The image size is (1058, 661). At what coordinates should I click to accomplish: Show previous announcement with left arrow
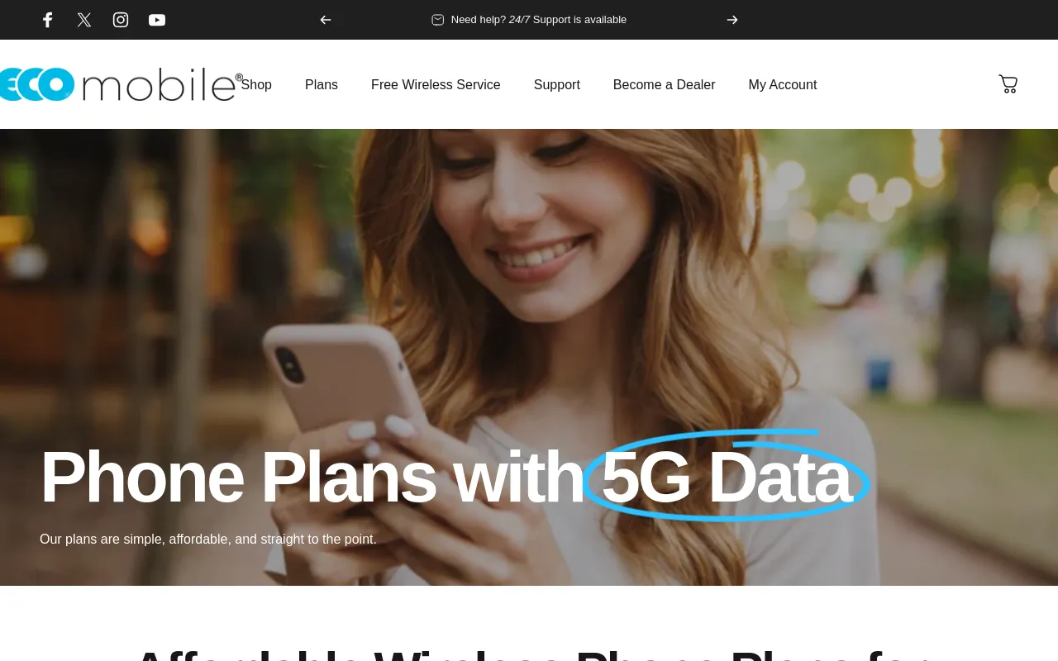coord(326,20)
